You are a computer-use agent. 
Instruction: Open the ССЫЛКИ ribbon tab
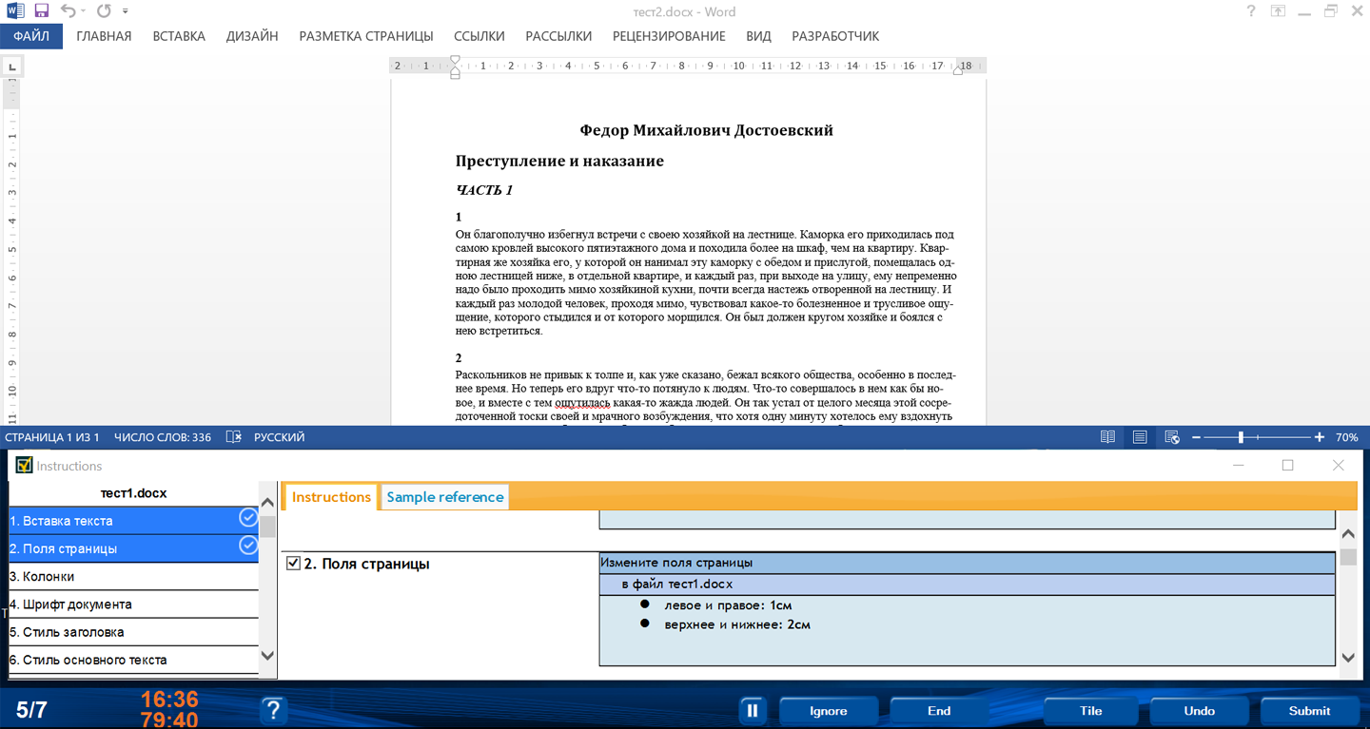pos(479,36)
